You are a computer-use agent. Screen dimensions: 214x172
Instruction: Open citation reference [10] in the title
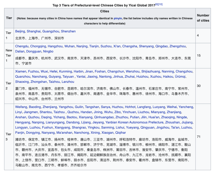160,4
